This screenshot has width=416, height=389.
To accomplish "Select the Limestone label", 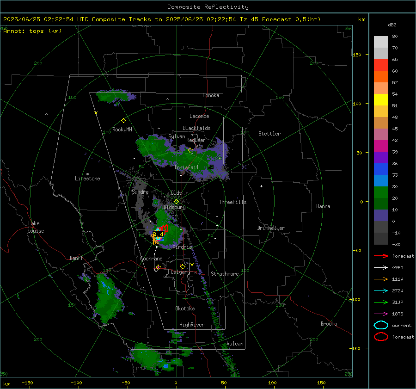I will click(x=87, y=179).
